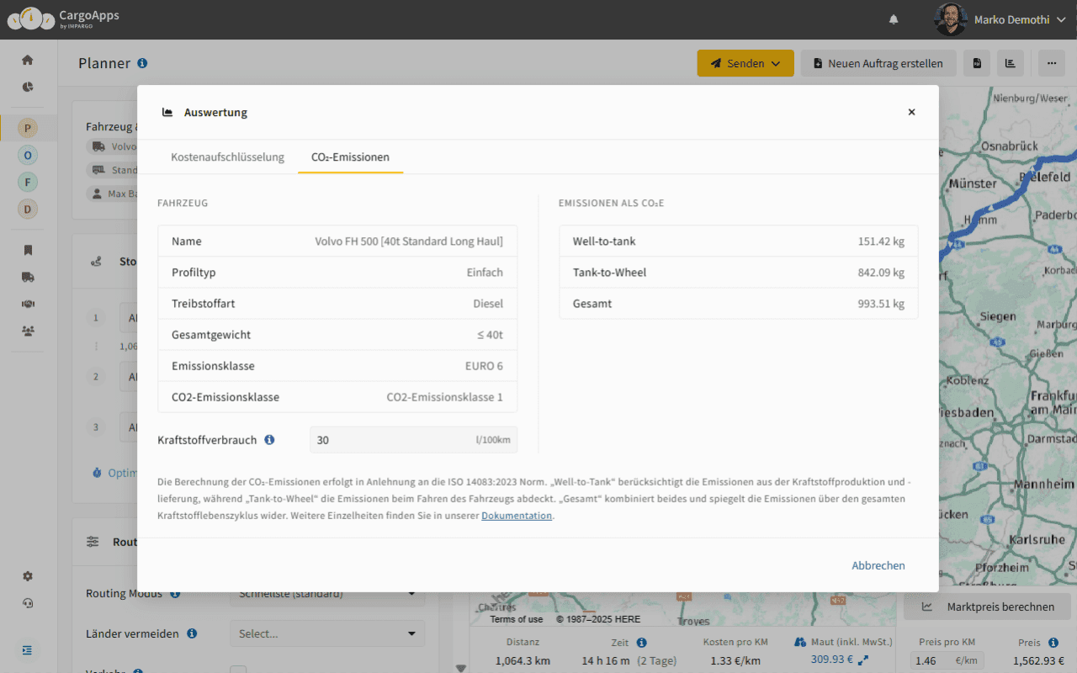Open the Dokumentation link
The height and width of the screenshot is (673, 1077).
coord(517,516)
